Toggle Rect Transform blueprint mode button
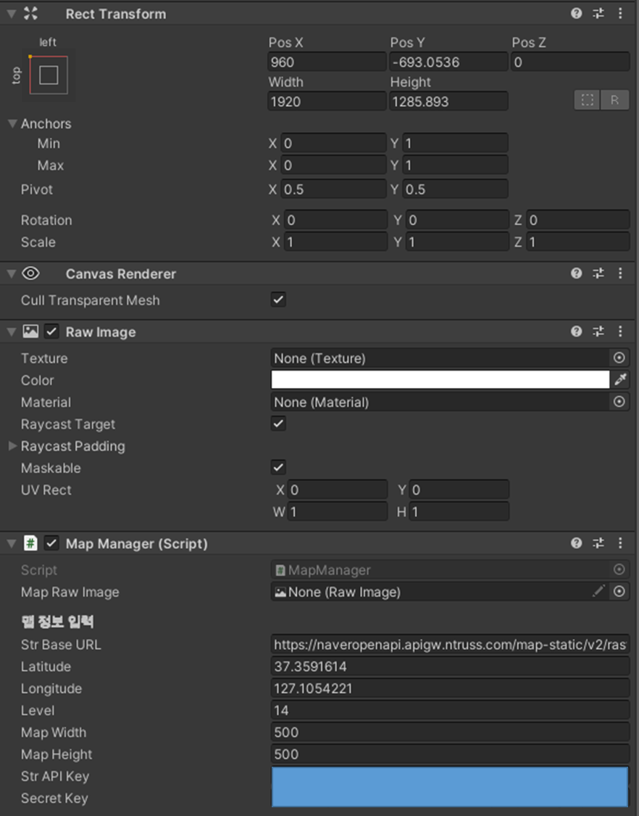Viewport: 639px width, 816px height. (x=588, y=100)
